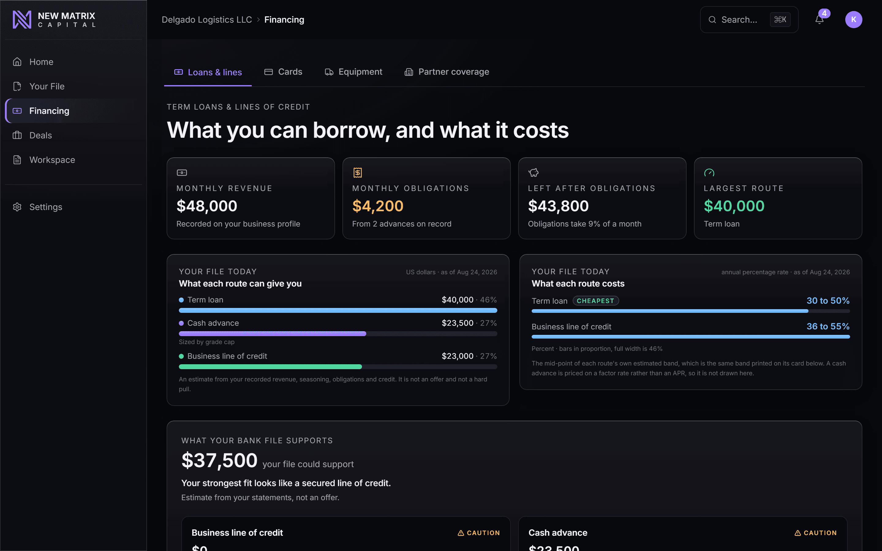882x551 pixels.
Task: Click the $40,000 largest route value
Action: coord(734,206)
